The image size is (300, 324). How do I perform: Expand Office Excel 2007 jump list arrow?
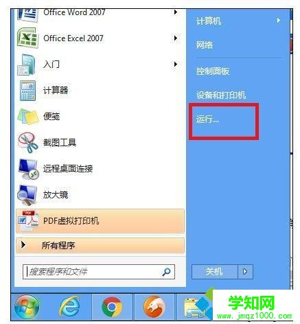tap(176, 38)
